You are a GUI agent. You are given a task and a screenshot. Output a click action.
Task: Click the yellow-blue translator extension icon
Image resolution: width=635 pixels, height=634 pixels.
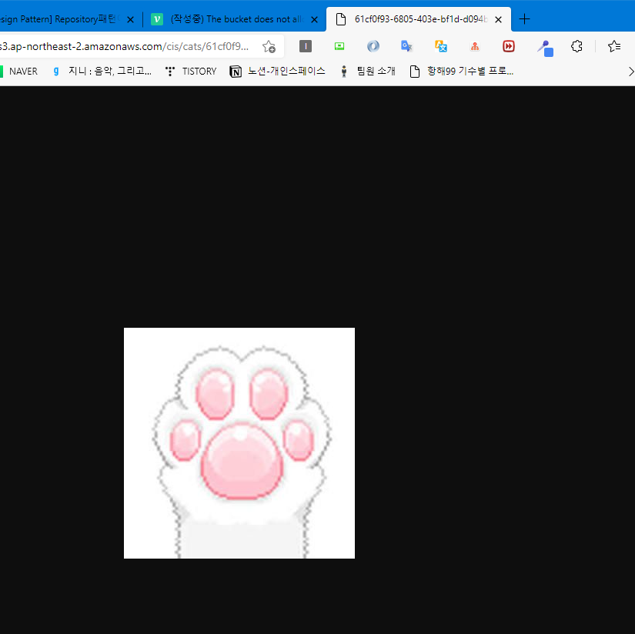[440, 47]
